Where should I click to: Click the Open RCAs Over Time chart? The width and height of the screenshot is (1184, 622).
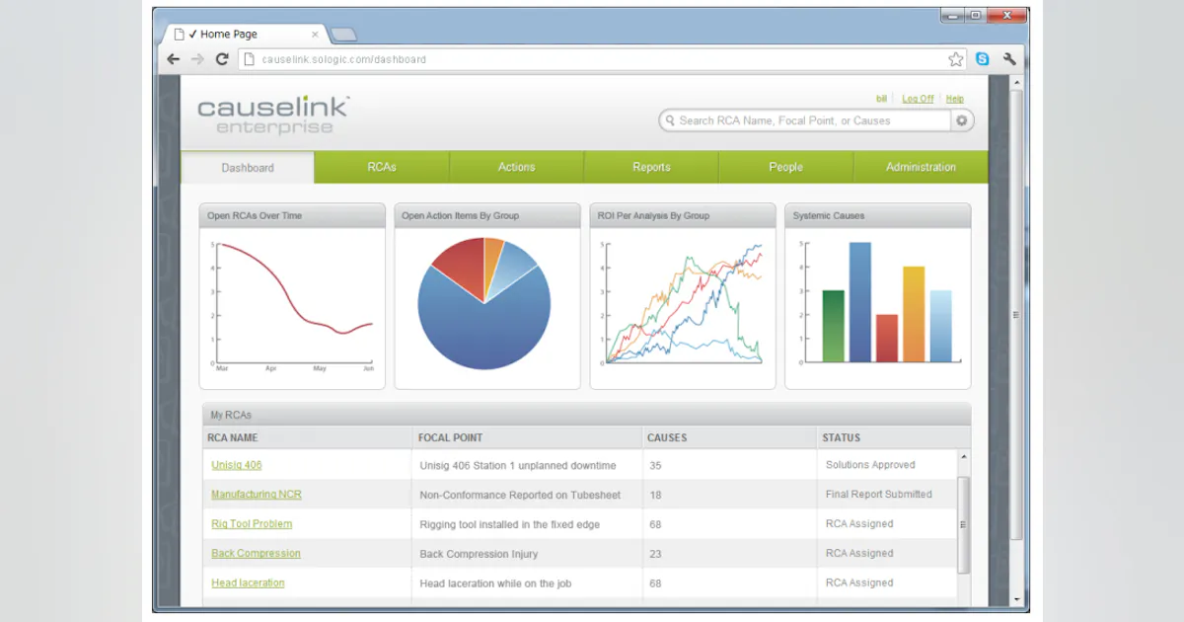292,307
